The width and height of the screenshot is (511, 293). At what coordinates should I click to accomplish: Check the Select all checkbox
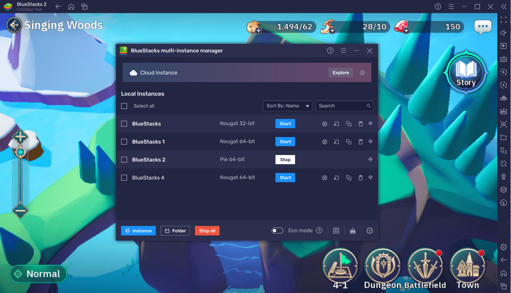click(124, 106)
